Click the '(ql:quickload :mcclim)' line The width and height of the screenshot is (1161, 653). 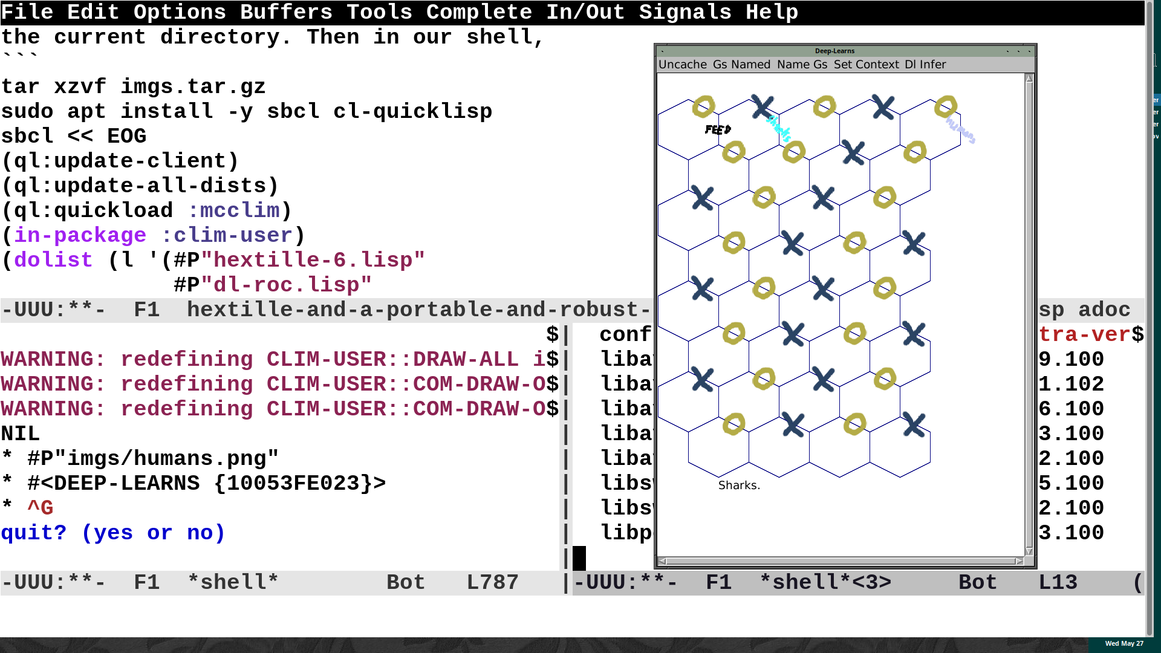[x=147, y=210]
